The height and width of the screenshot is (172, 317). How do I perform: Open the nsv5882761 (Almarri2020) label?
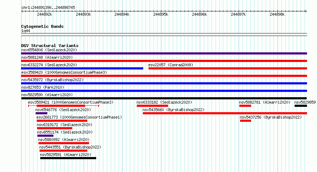(265, 102)
